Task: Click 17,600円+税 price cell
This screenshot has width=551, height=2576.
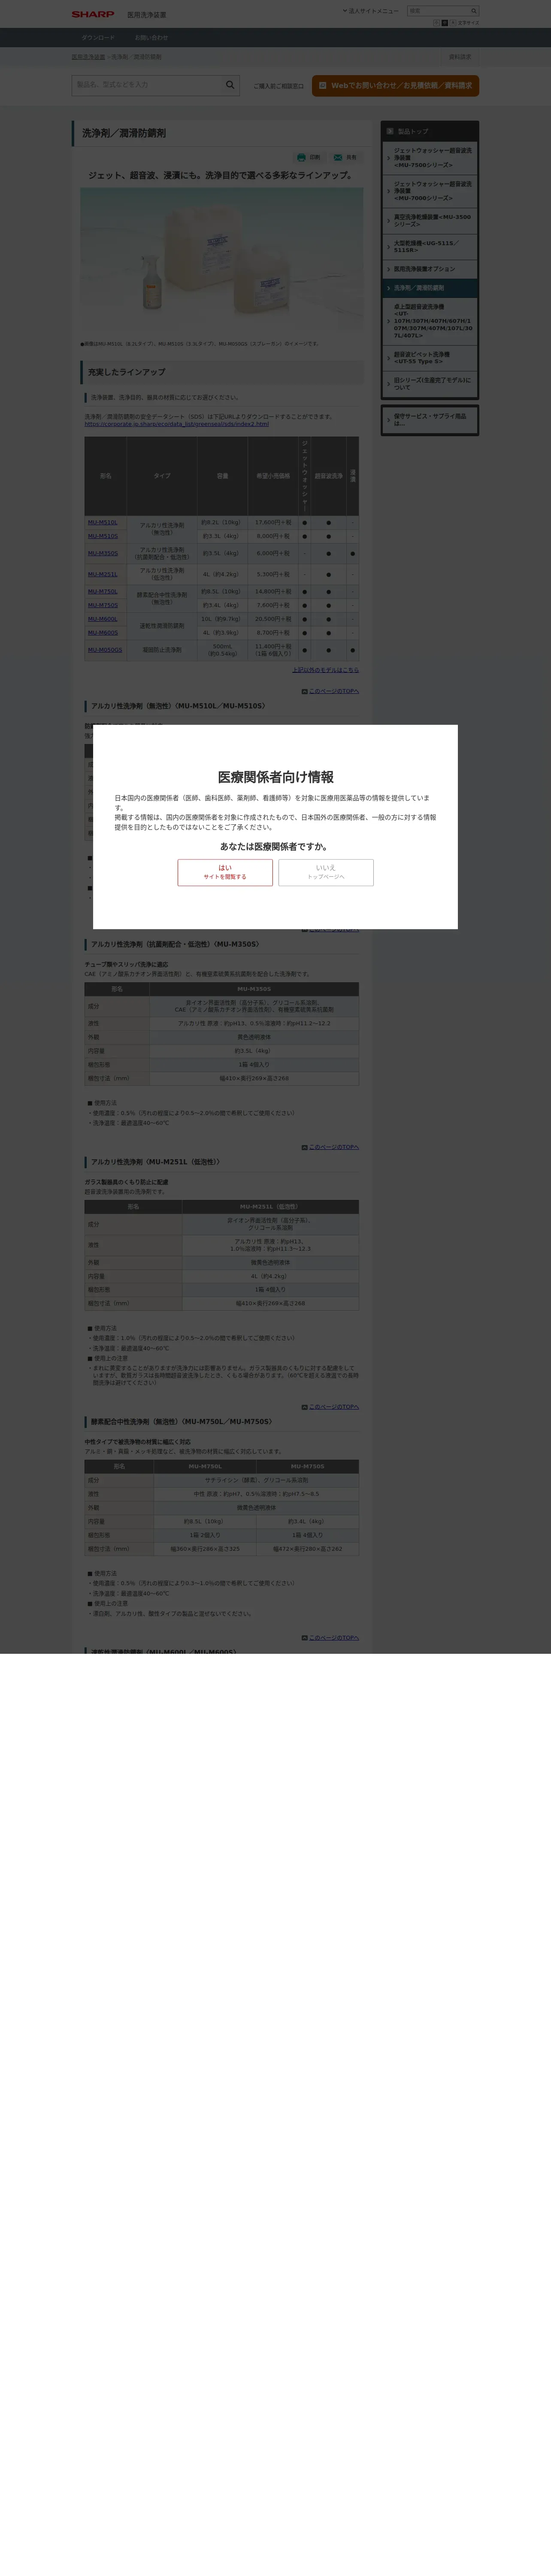Action: click(273, 522)
